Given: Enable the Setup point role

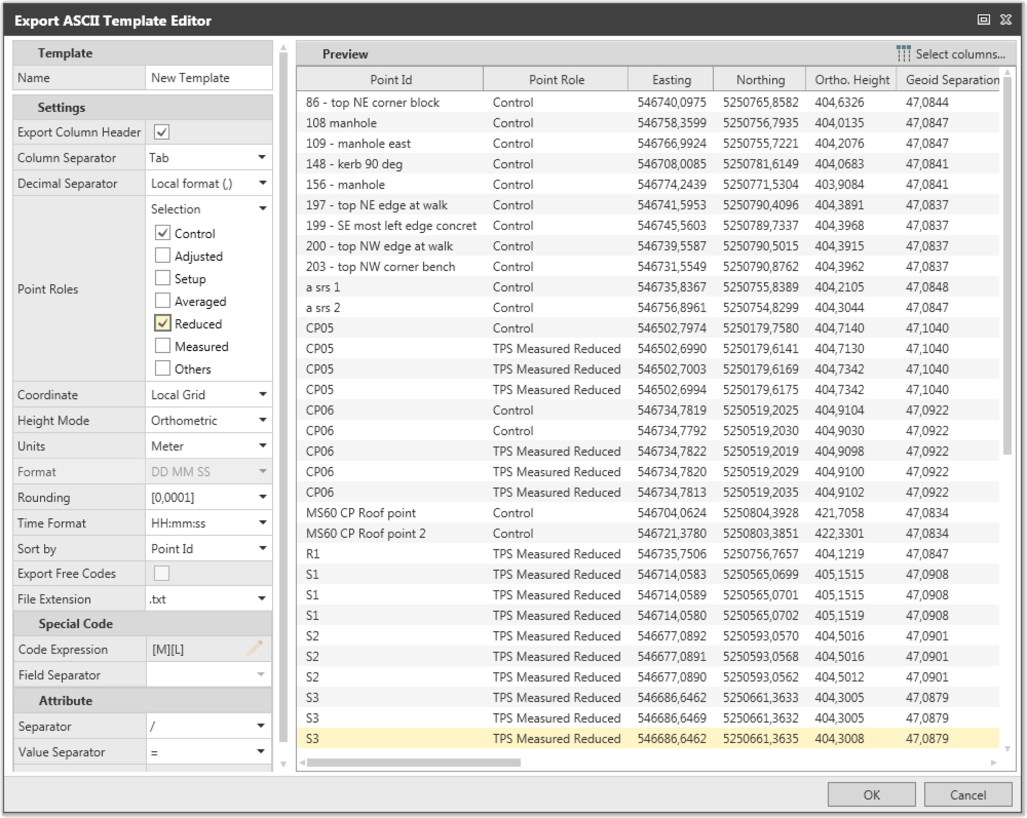Looking at the screenshot, I should [162, 278].
